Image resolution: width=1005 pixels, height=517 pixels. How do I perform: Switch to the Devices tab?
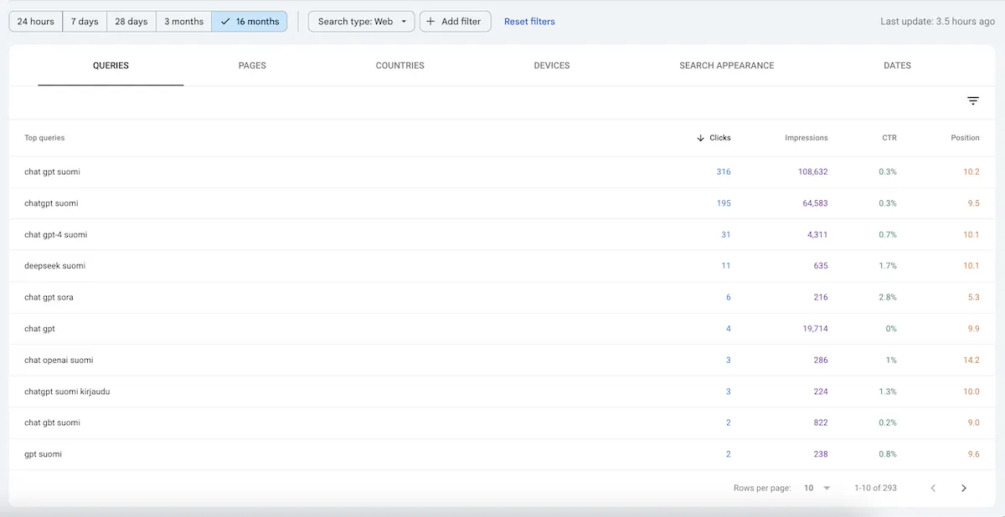tap(551, 65)
